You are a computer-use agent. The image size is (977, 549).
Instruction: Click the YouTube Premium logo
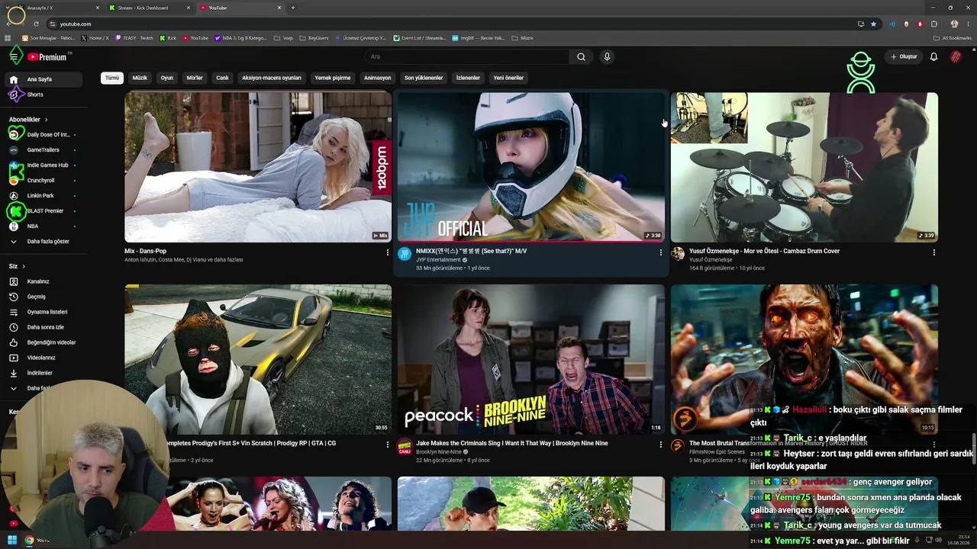coord(47,56)
